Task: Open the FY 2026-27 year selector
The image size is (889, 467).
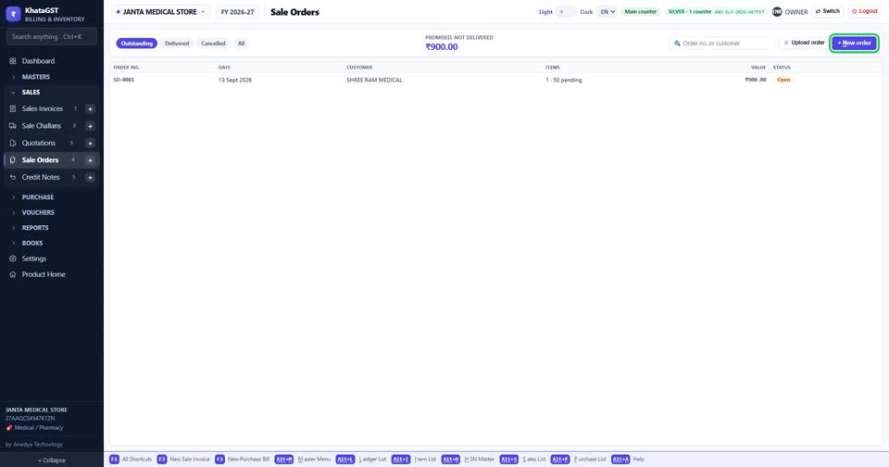Action: tap(238, 12)
